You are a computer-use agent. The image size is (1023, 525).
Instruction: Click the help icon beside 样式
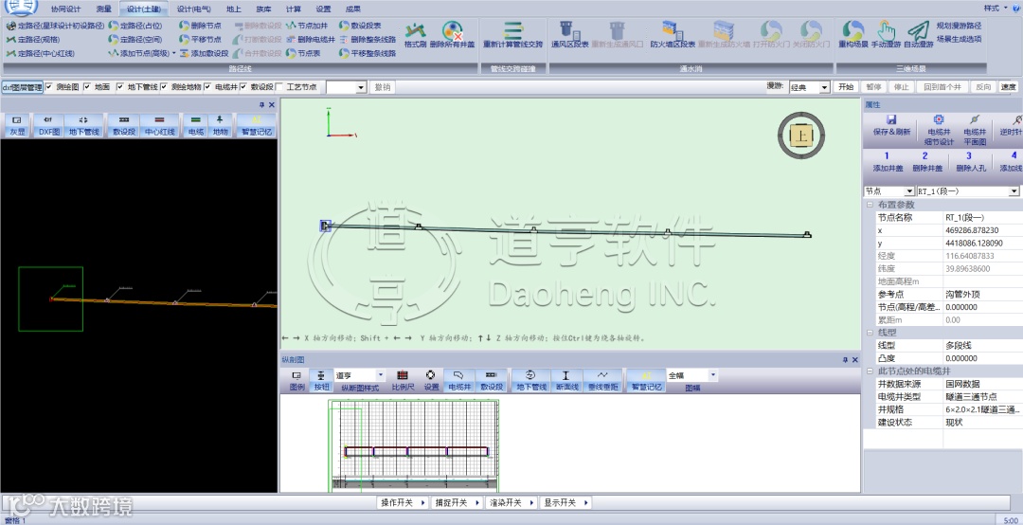coord(1015,9)
